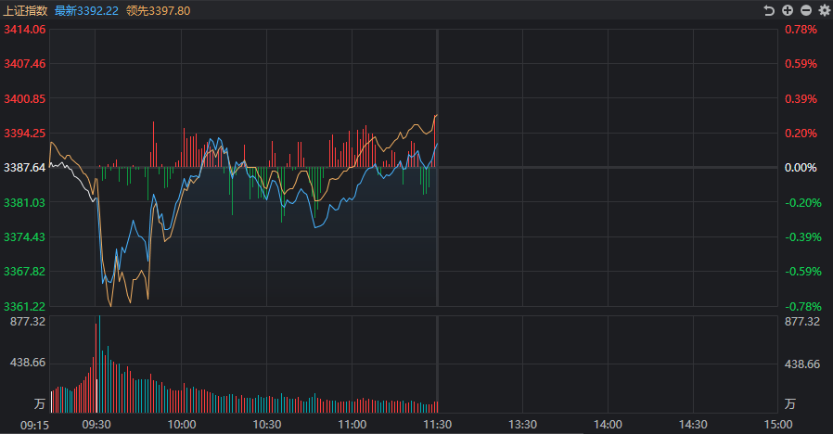
Task: Click the 10:00 time axis label
Action: (x=182, y=425)
